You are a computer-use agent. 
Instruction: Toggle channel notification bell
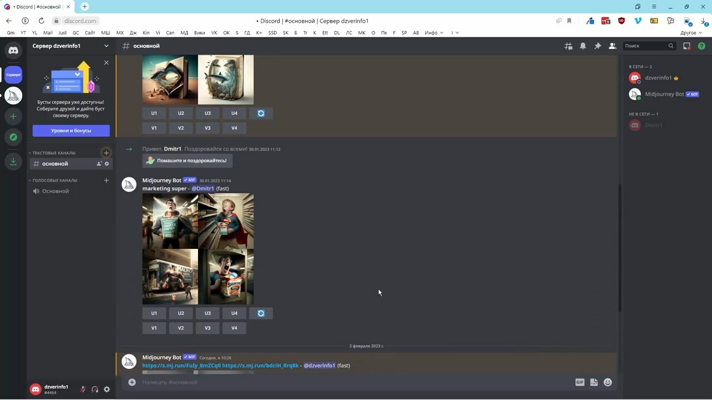point(583,46)
